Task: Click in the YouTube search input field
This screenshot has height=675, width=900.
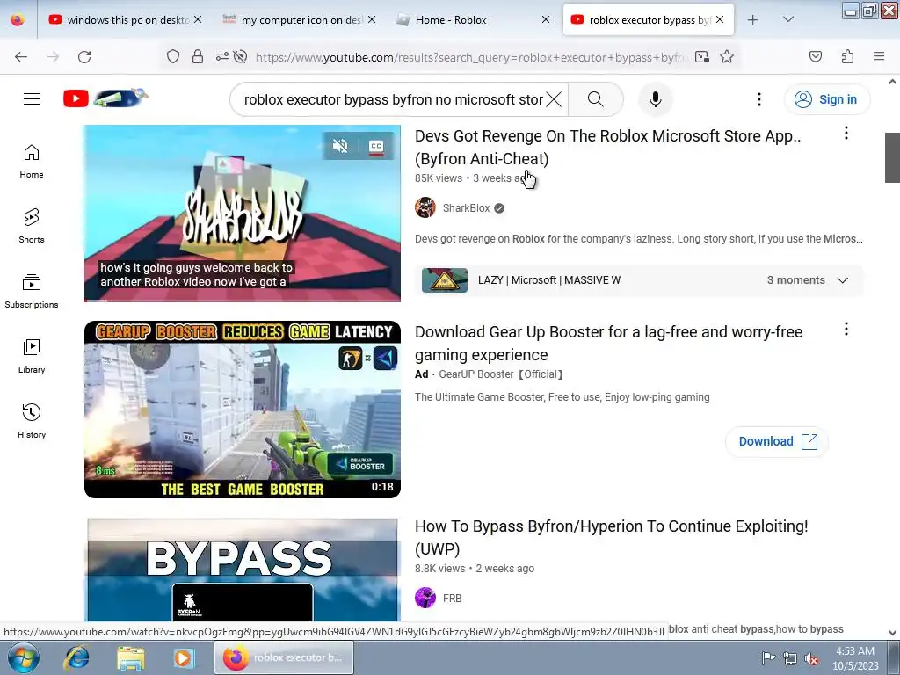Action: point(393,99)
